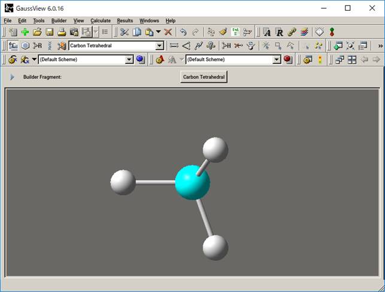385x292 pixels.
Task: Delete selection with the red X icon
Action: tap(168, 32)
